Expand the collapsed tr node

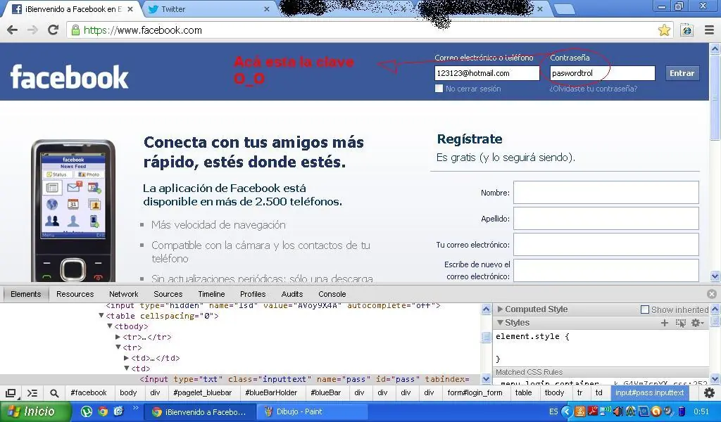(x=118, y=337)
